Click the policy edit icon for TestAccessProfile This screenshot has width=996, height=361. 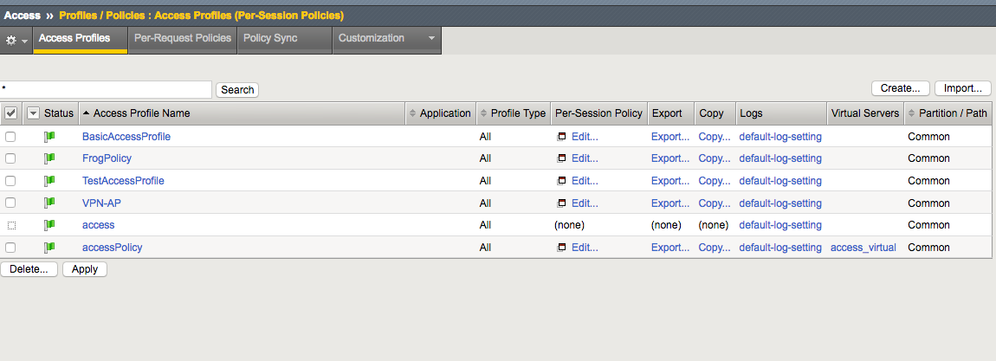(x=561, y=181)
